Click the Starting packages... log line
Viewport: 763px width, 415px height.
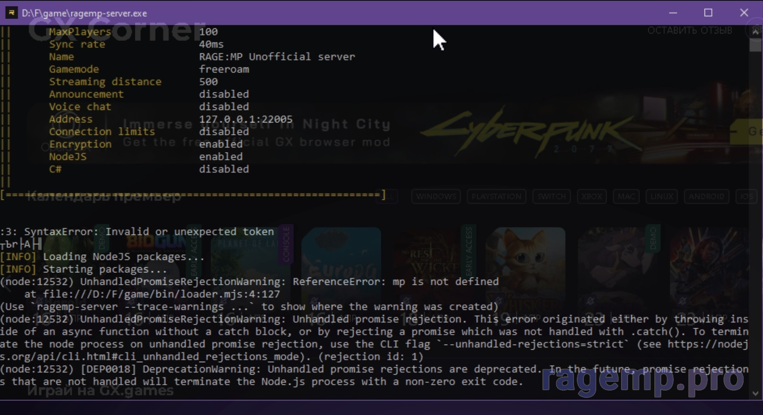(84, 269)
